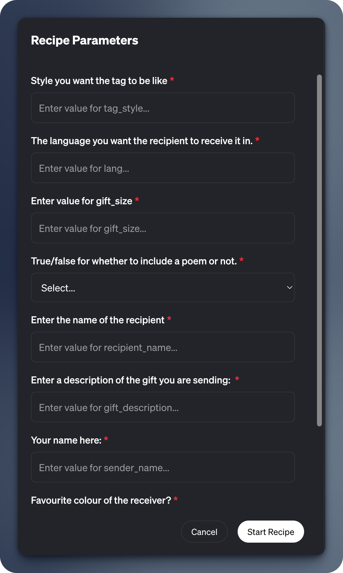Screen dimensions: 343x573
Task: Focus the sender_name text field
Action: [163, 467]
